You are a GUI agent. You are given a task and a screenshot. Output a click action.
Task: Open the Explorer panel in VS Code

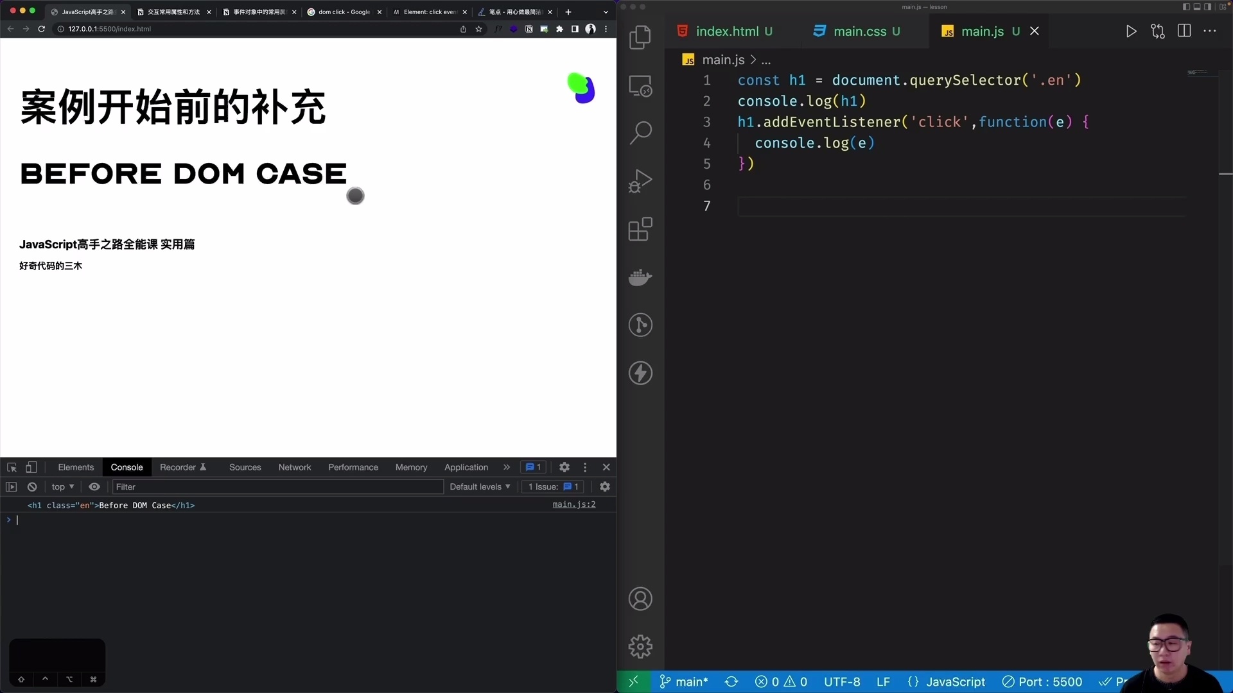pos(640,37)
